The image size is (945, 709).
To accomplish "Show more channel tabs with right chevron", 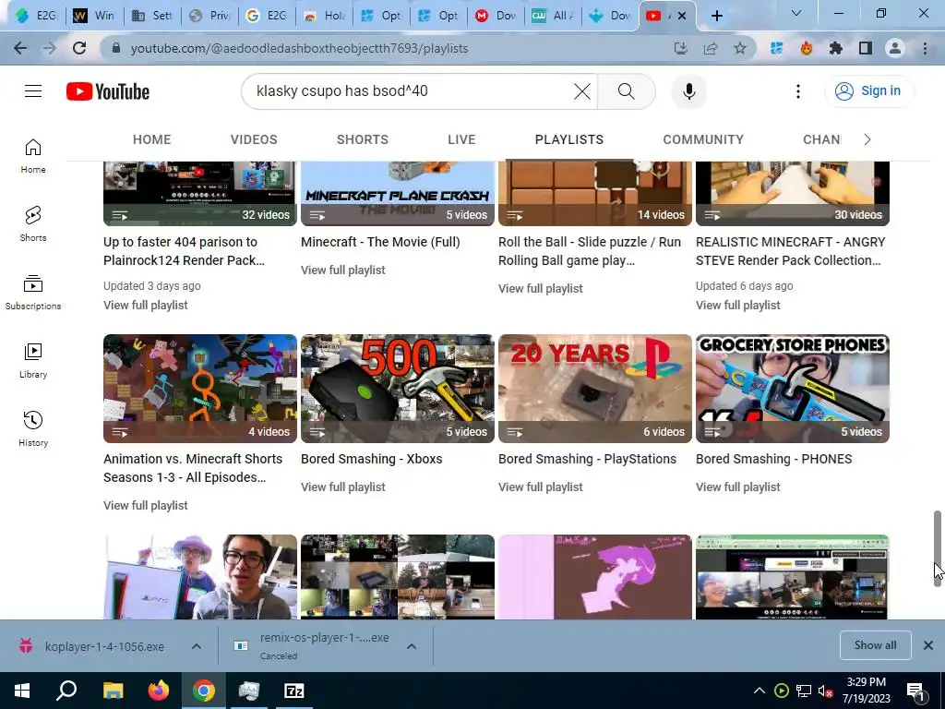I will click(x=867, y=139).
